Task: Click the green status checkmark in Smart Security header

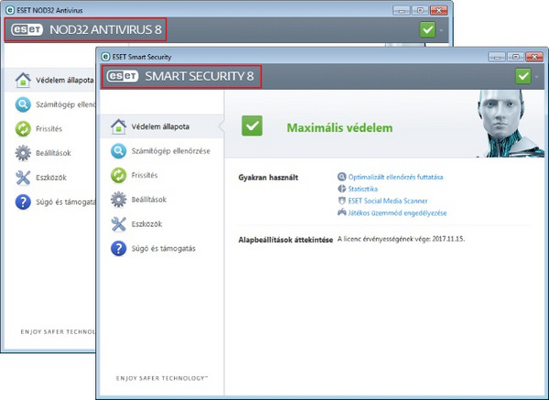Action: click(x=523, y=76)
